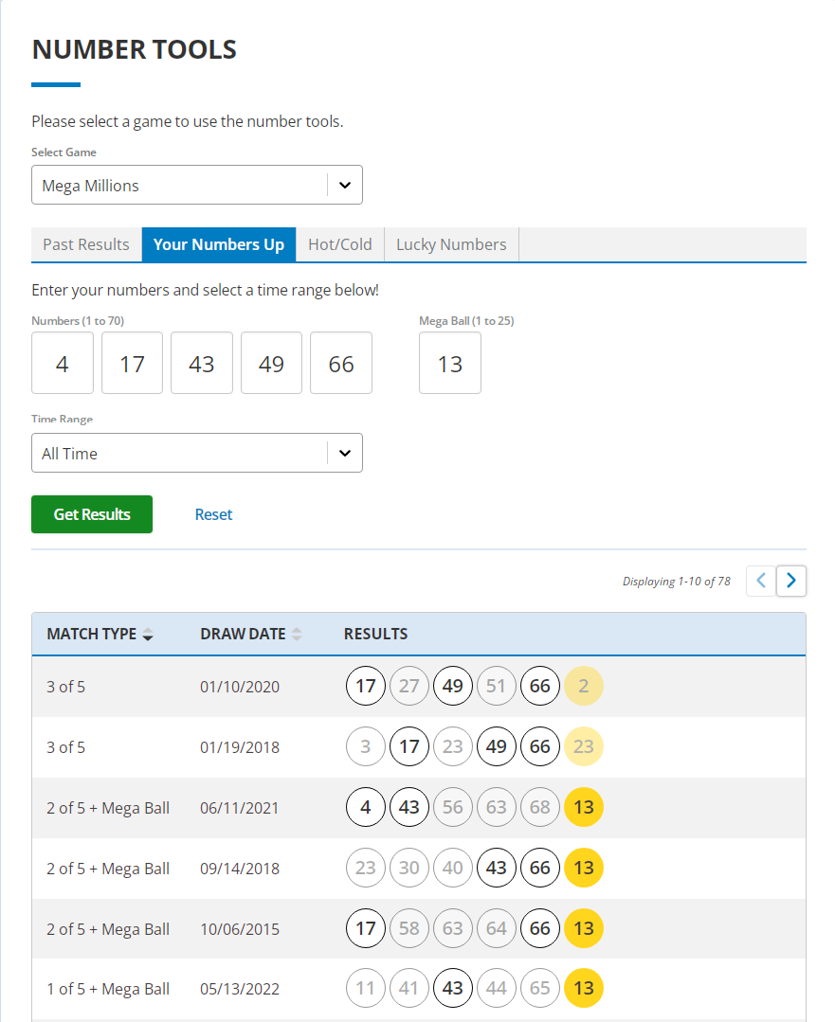Click the number field containing 66
Viewport: 835px width, 1022px height.
[x=341, y=364]
